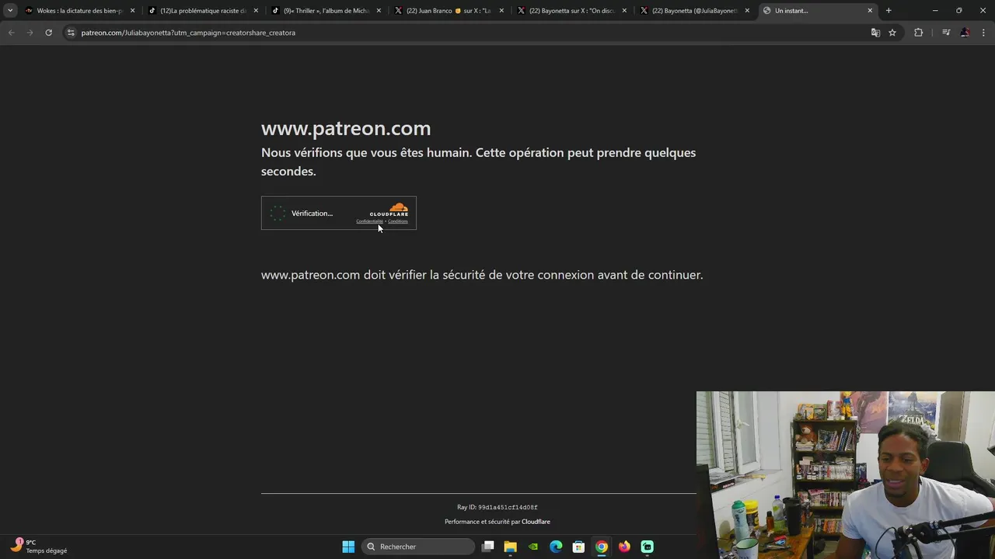Close the Juan Branco X tab
The height and width of the screenshot is (559, 995).
[501, 11]
